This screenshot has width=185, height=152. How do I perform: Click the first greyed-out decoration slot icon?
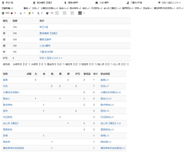pos(57,13)
